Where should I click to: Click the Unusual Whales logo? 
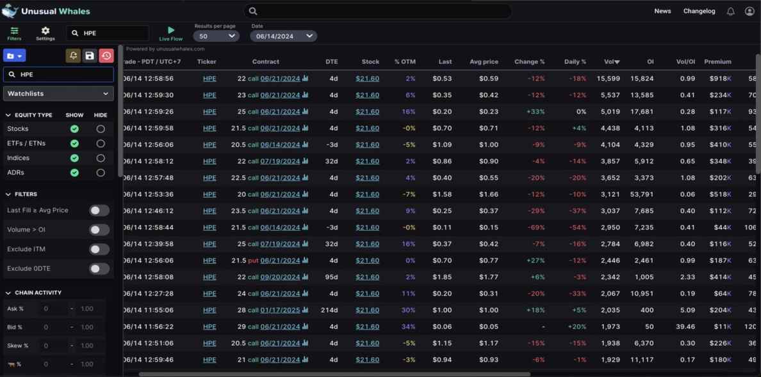[x=46, y=11]
